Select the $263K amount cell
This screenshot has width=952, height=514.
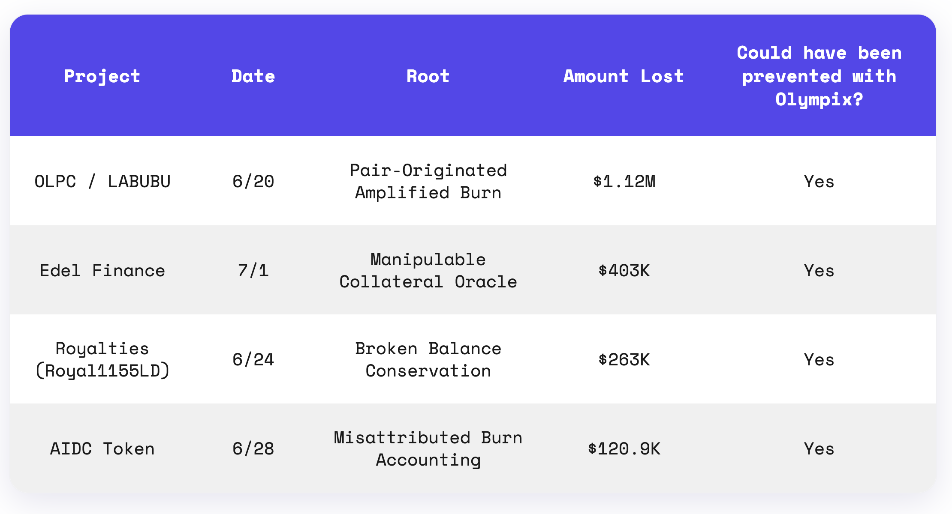pos(624,360)
